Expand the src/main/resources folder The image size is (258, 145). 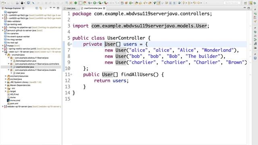click(x=6, y=76)
